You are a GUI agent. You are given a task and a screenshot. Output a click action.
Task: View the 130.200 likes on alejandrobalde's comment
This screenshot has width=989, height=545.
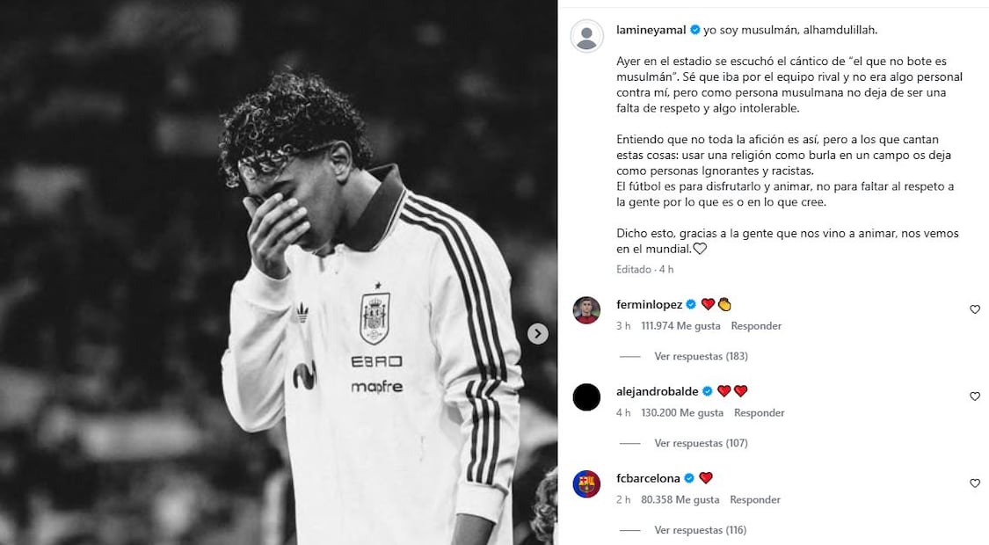682,413
